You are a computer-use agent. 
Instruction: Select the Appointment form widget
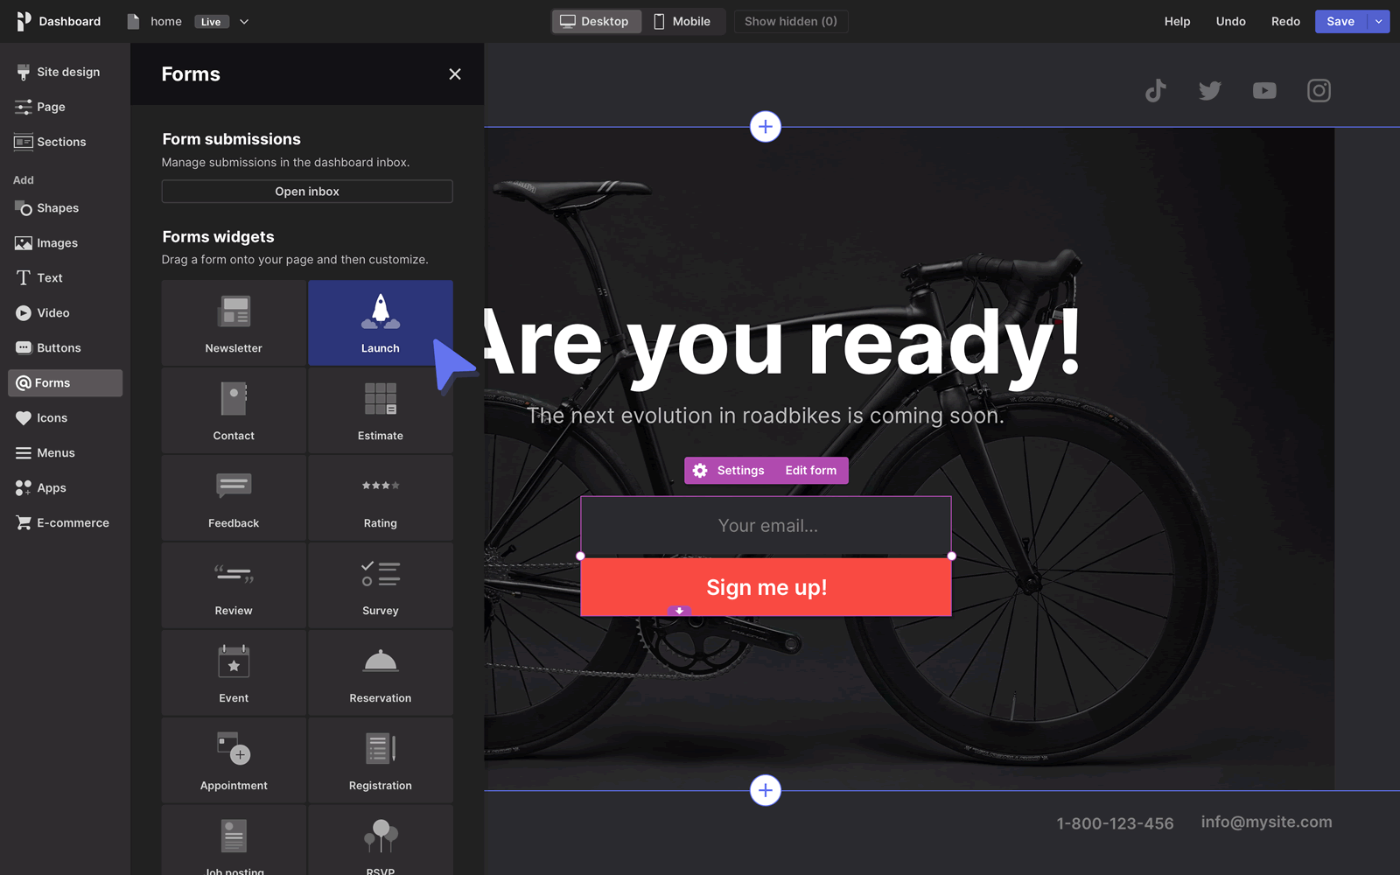[234, 760]
